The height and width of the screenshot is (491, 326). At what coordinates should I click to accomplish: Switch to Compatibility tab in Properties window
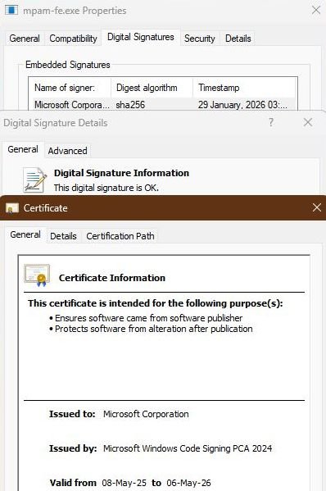73,39
